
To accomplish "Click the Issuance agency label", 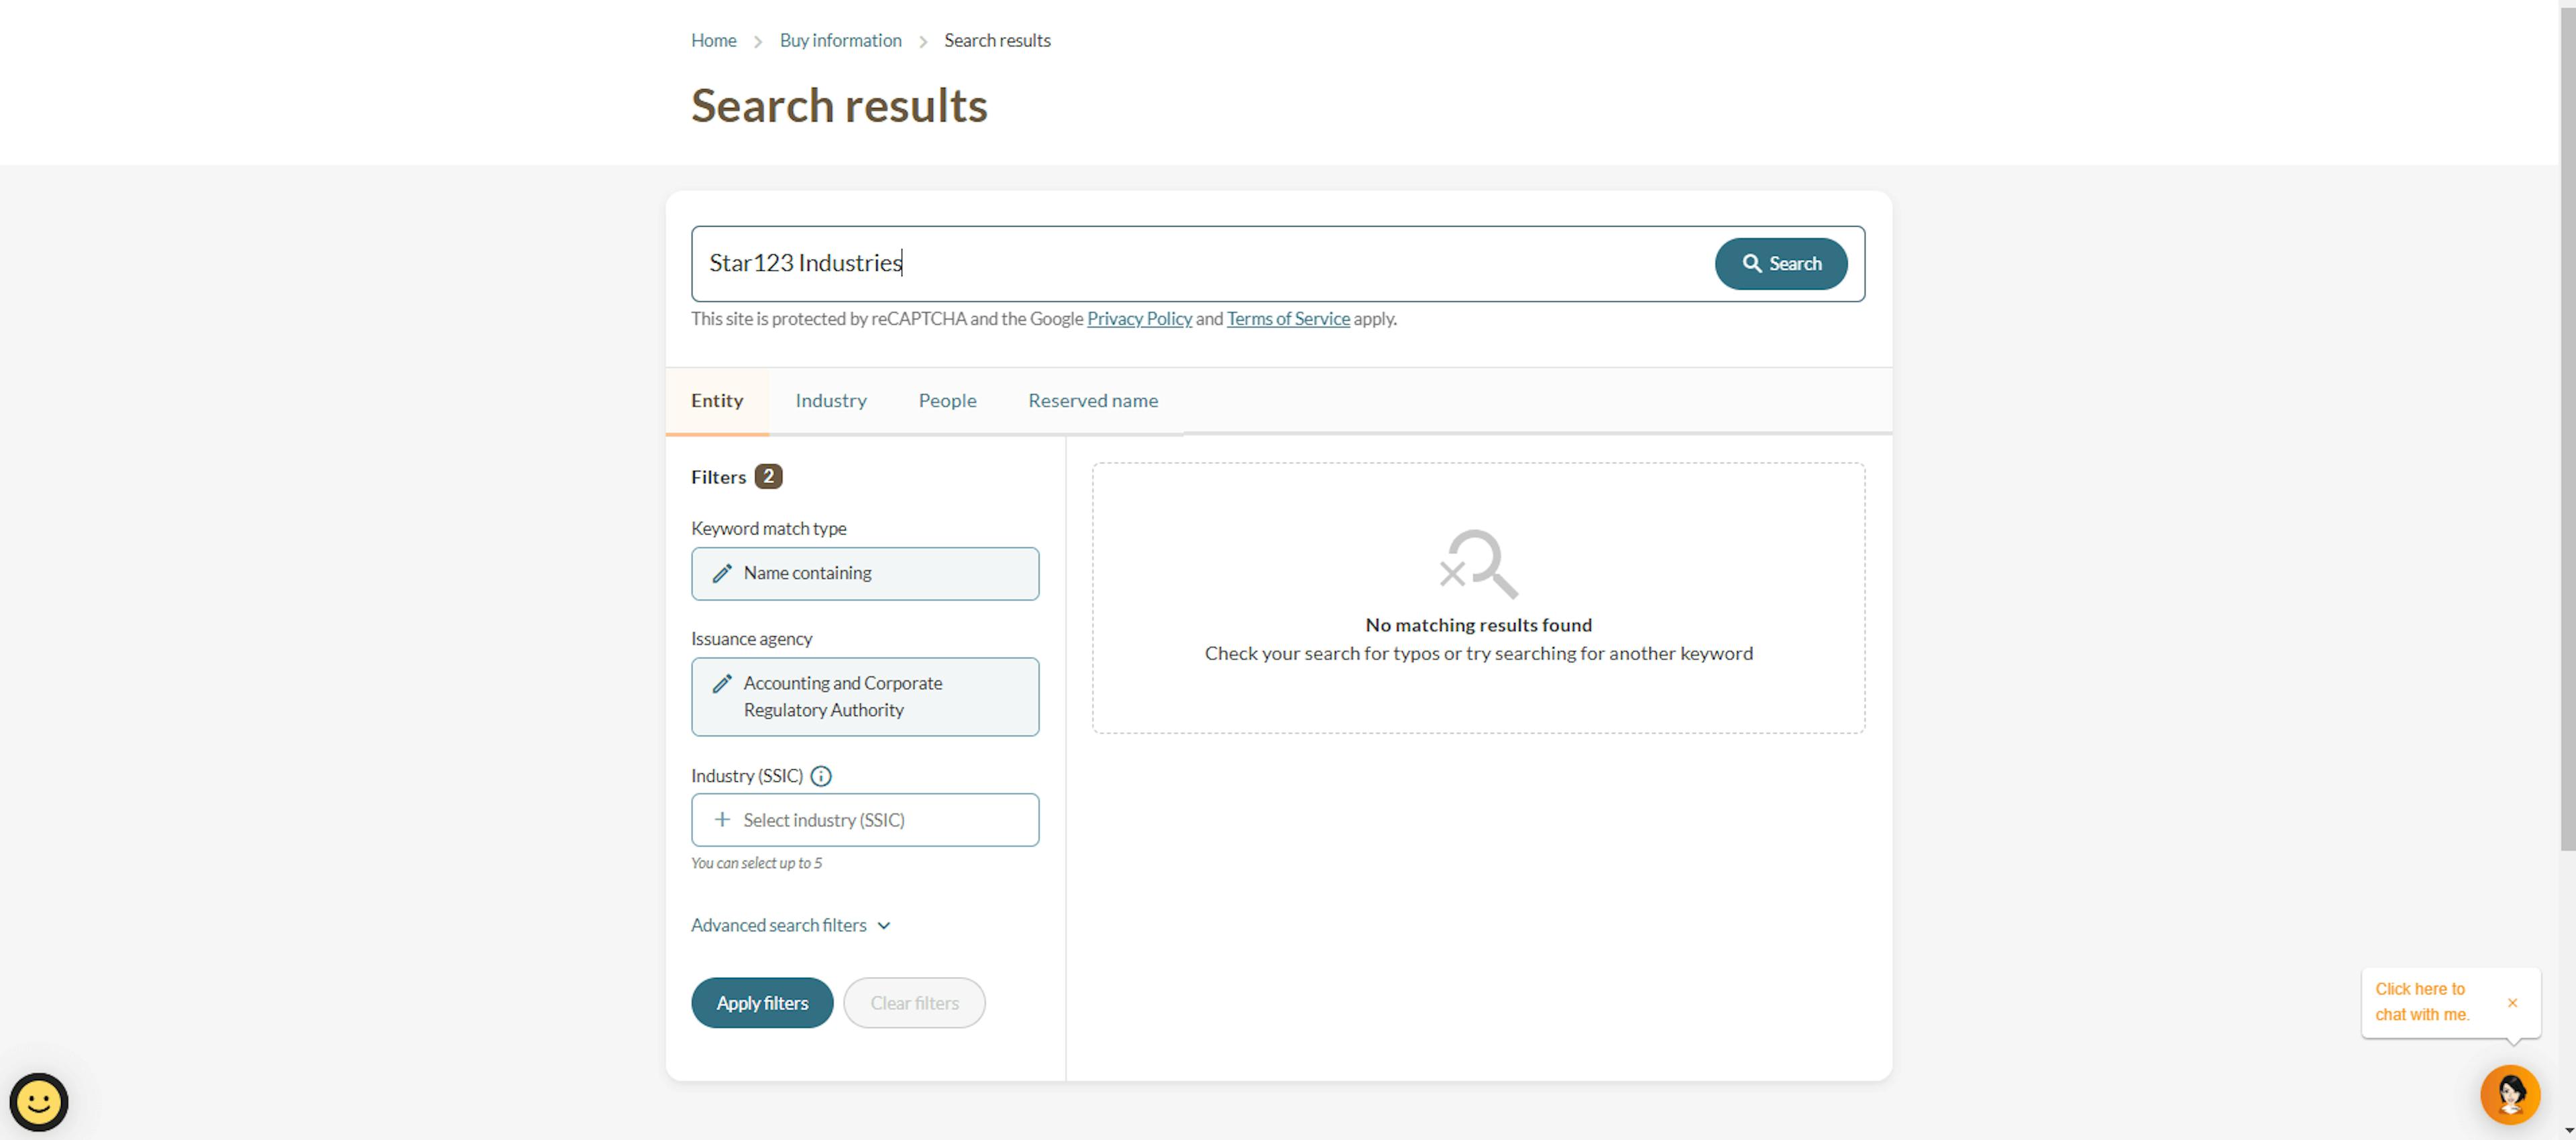I will pos(751,639).
